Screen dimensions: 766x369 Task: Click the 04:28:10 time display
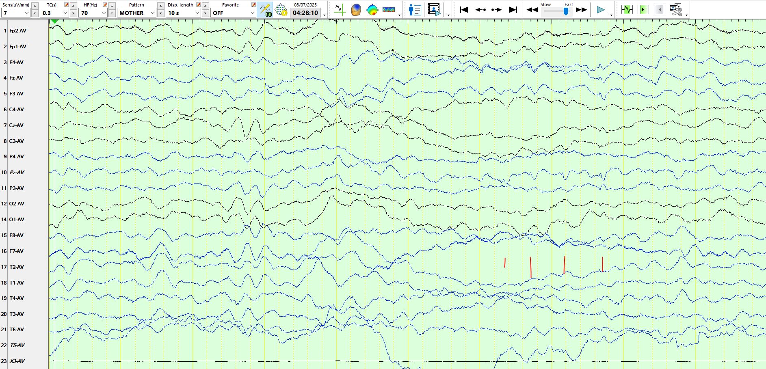tap(305, 13)
